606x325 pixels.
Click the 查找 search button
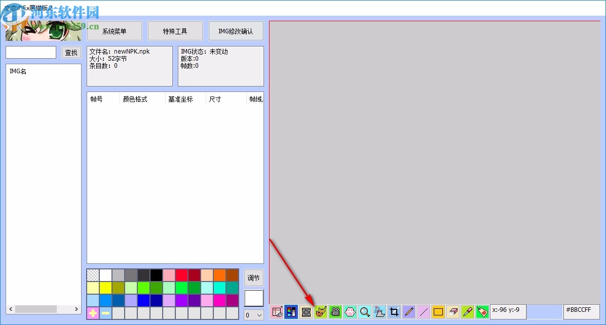coord(71,52)
